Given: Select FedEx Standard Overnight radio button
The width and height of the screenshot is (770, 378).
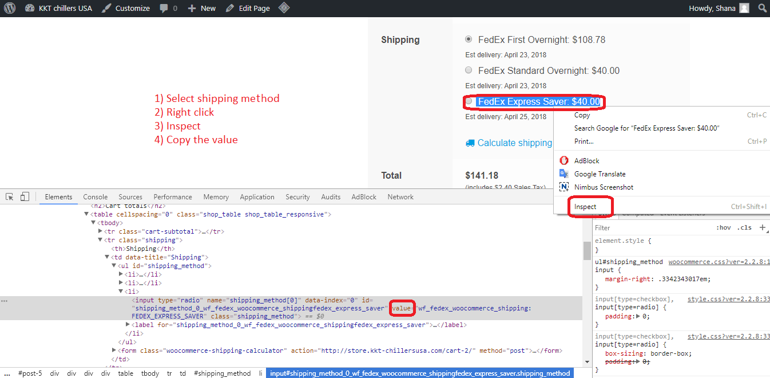Looking at the screenshot, I should click(469, 70).
